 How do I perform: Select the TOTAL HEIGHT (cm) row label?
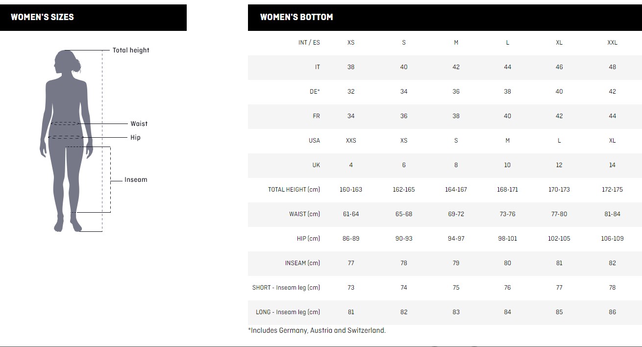[294, 190]
